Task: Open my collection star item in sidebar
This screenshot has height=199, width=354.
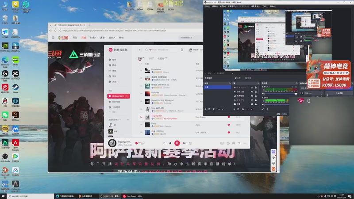Action: 115,102
